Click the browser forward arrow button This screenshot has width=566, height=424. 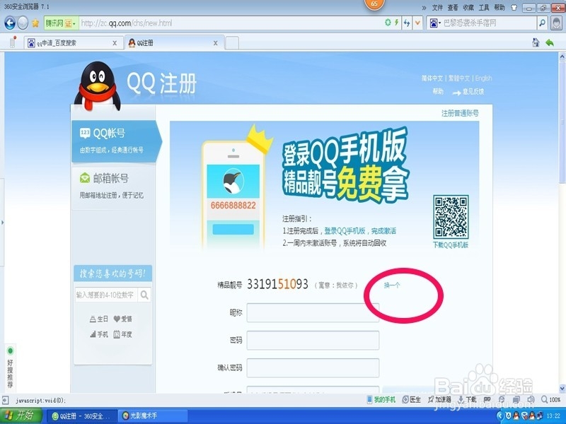(x=23, y=23)
